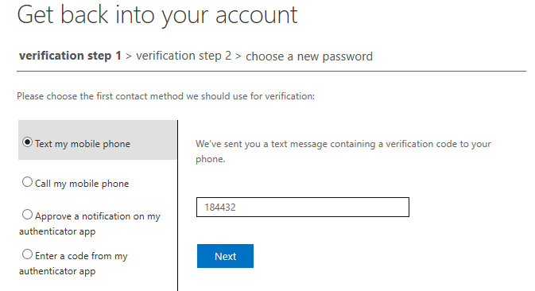Viewport: 535px width, 291px height.
Task: Click the arrow separator after verification step 1
Action: 129,56
